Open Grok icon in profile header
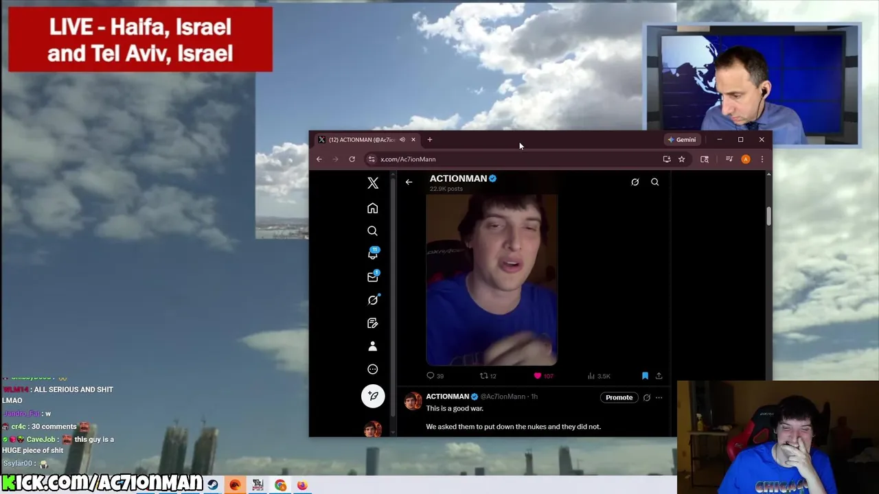The width and height of the screenshot is (879, 494). click(x=635, y=182)
